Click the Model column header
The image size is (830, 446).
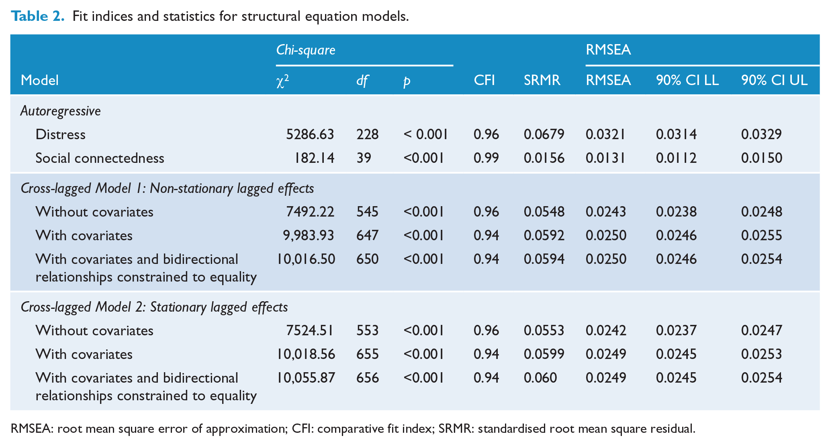click(x=40, y=80)
